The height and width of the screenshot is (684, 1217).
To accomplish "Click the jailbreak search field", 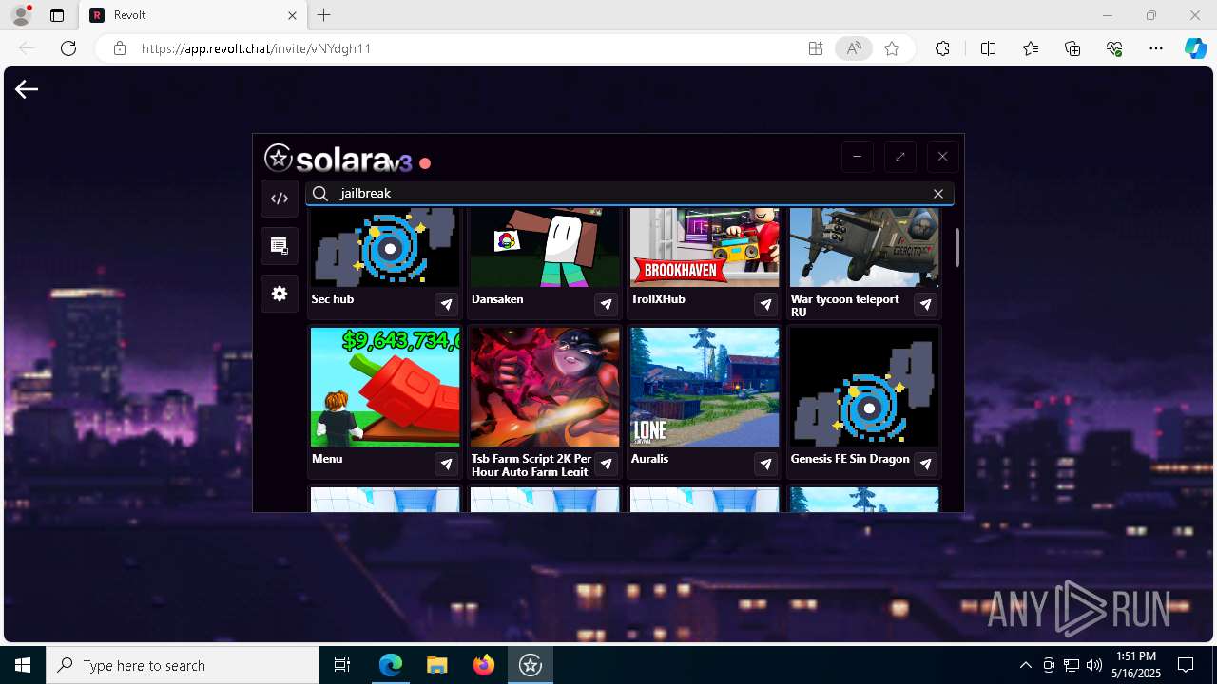I will [629, 194].
